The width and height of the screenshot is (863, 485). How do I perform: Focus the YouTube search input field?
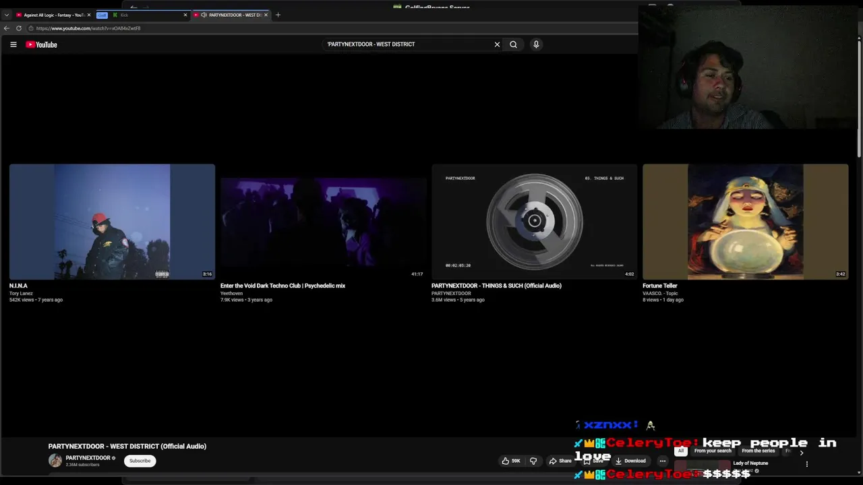[408, 44]
